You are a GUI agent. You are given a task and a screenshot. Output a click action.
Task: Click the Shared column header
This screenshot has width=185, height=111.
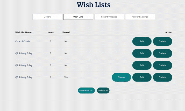coord(66,32)
